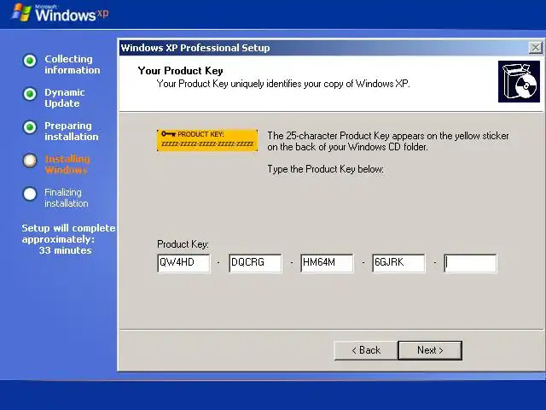Select the fourth key field containing 6GJRK
Viewport: 546px width, 410px height.
point(398,263)
